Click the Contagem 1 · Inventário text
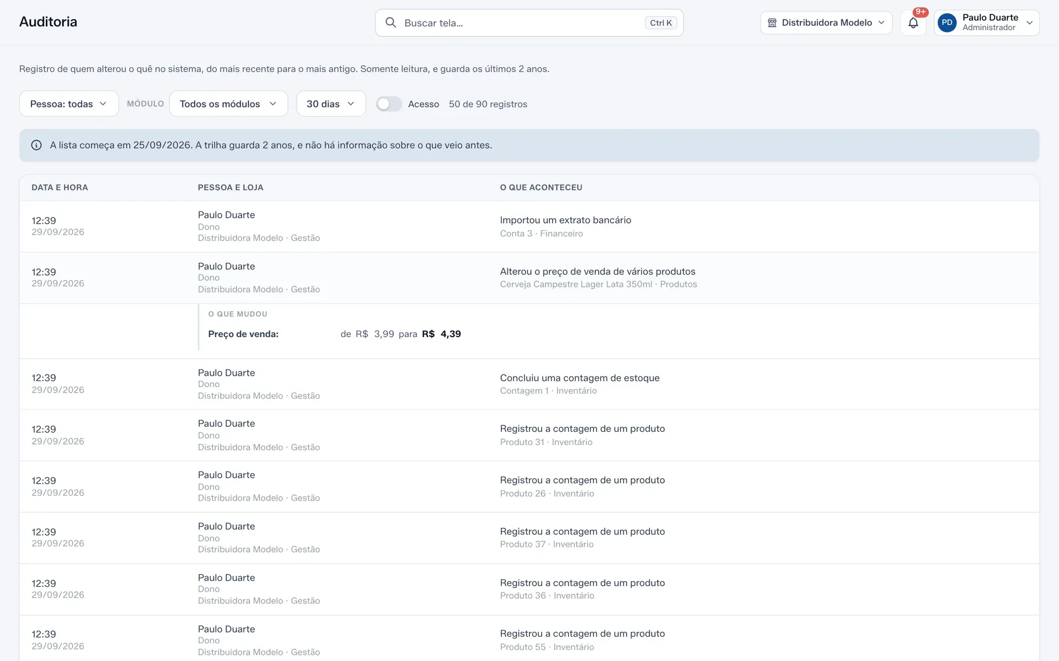Viewport: 1059px width, 661px height. point(548,391)
